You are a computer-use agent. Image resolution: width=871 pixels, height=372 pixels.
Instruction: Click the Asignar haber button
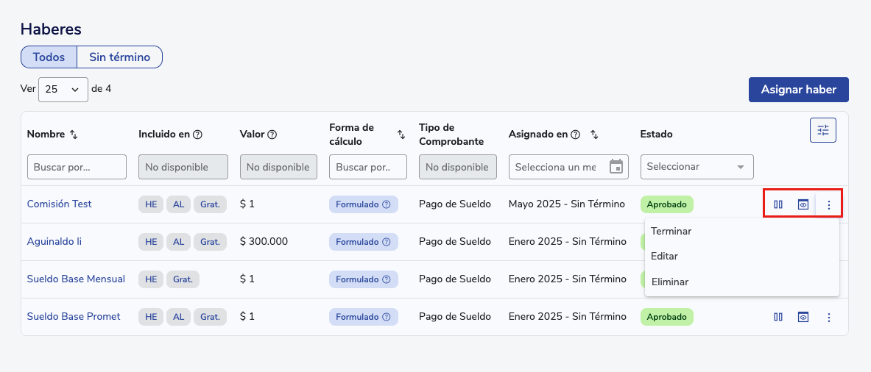(798, 90)
